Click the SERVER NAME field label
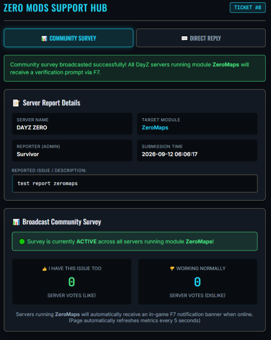 click(x=33, y=120)
